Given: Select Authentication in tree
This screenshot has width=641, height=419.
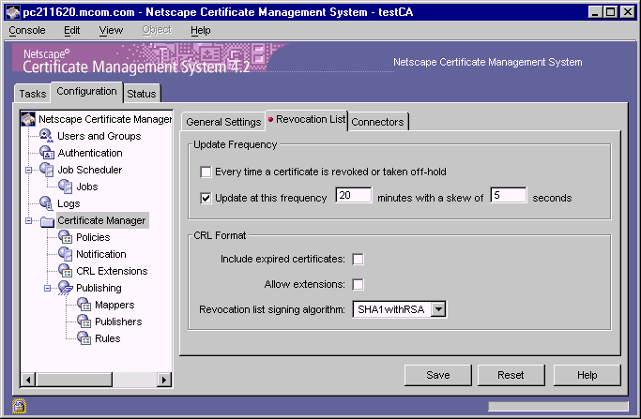Looking at the screenshot, I should pyautogui.click(x=90, y=153).
